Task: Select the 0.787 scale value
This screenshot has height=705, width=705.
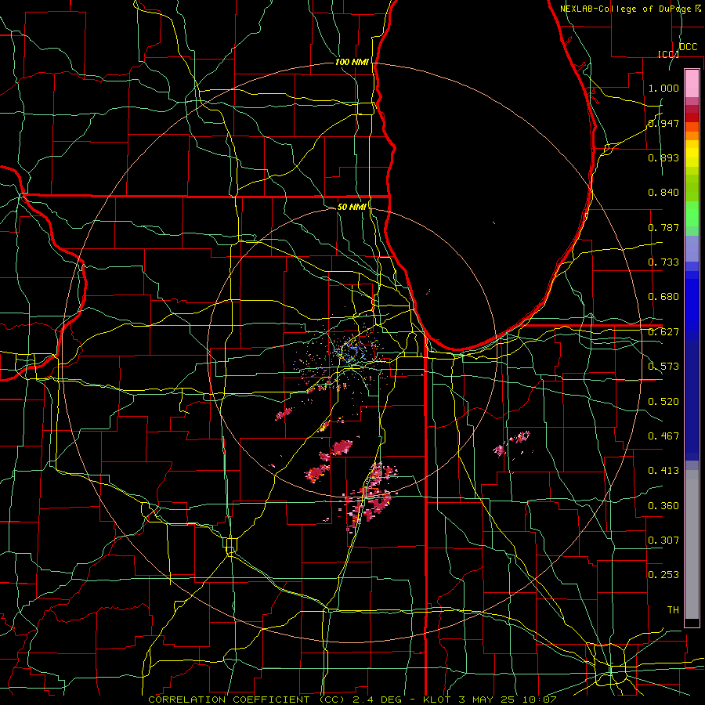Action: [663, 227]
